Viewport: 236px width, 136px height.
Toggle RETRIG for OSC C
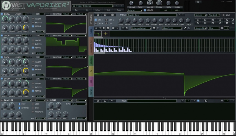pos(33,70)
